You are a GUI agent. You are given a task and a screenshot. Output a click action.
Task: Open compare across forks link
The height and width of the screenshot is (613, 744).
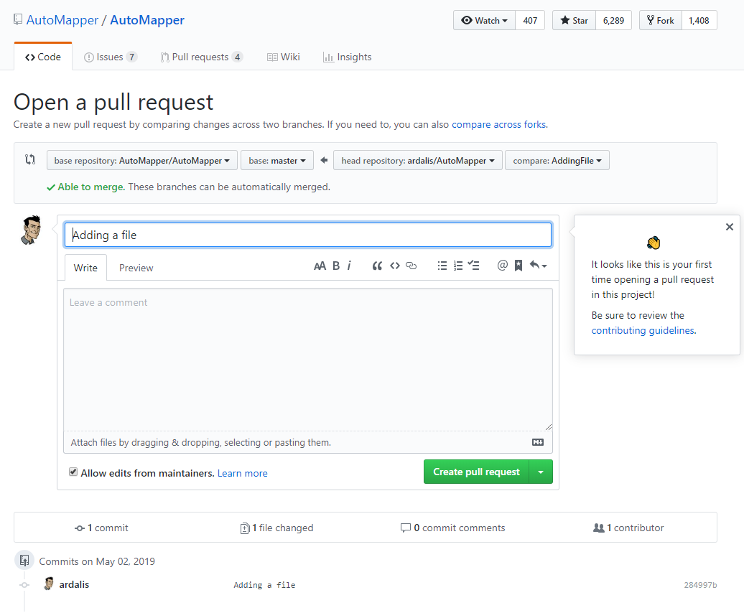coord(498,124)
